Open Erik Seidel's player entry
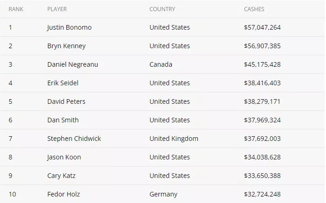The width and height of the screenshot is (326, 203). pos(63,83)
